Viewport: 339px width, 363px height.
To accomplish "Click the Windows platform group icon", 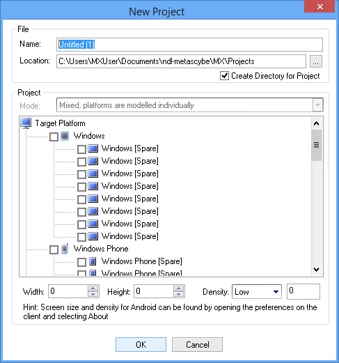I will pos(65,136).
